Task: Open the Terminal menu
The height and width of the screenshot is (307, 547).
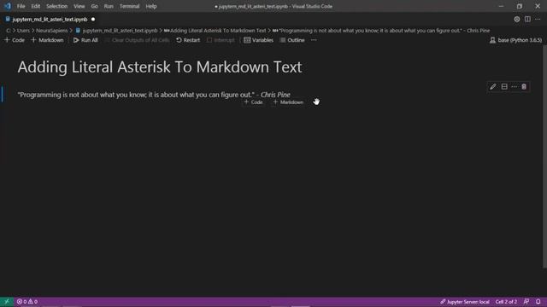Action: coord(129,6)
